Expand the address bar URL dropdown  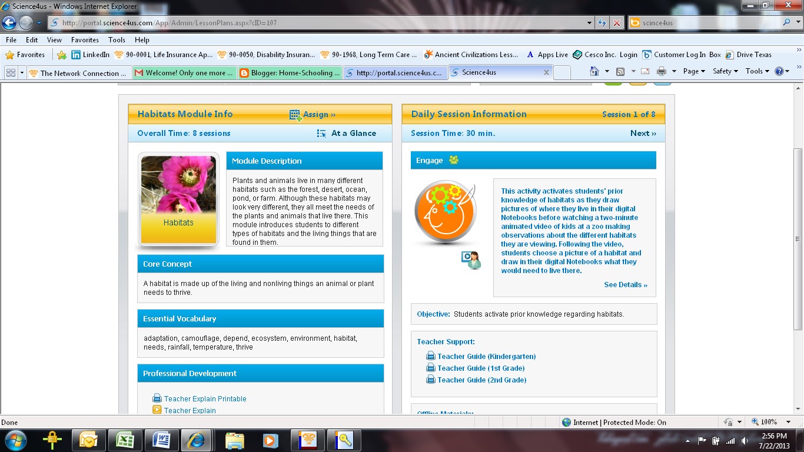coord(590,23)
